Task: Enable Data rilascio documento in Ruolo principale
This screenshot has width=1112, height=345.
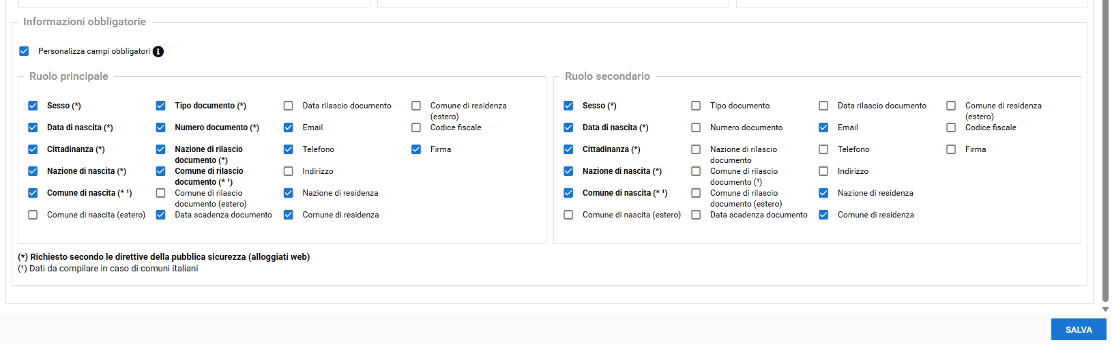Action: (x=289, y=106)
